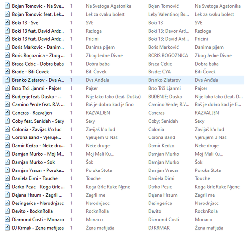Click the title Danima pijem in the title column
Screen dimensions: 246x238
100,47
